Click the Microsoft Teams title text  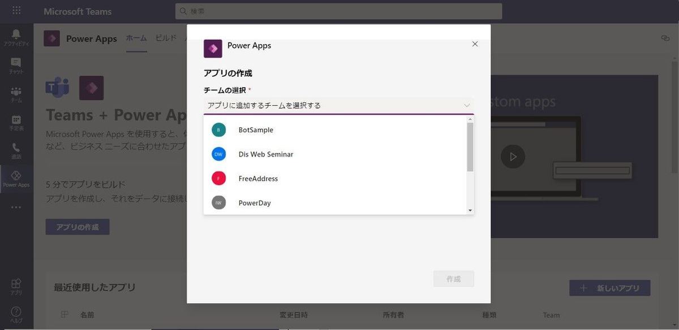coord(78,11)
